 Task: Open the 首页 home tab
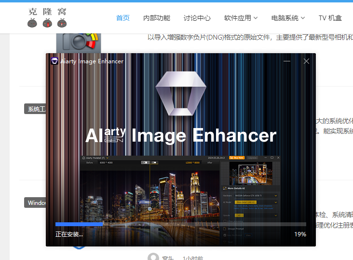click(x=123, y=18)
